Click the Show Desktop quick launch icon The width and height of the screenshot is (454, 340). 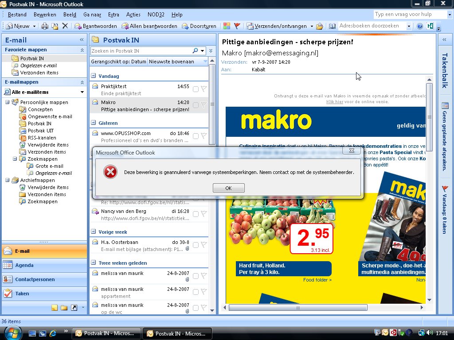pyautogui.click(x=32, y=333)
